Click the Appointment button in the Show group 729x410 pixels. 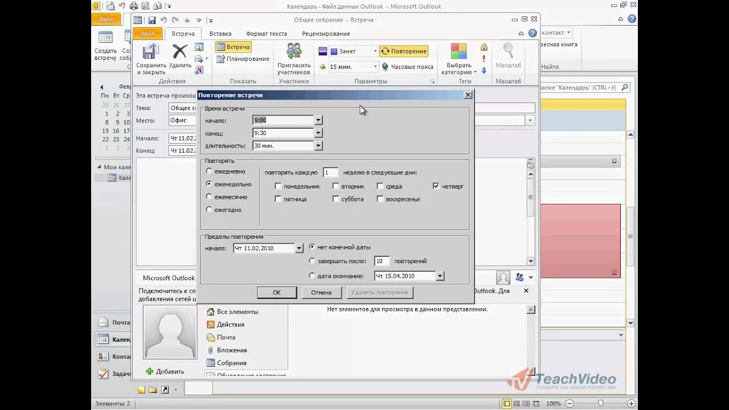coord(234,47)
